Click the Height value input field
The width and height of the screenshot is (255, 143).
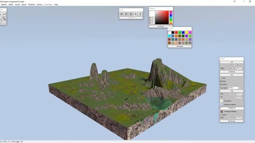click(x=239, y=68)
